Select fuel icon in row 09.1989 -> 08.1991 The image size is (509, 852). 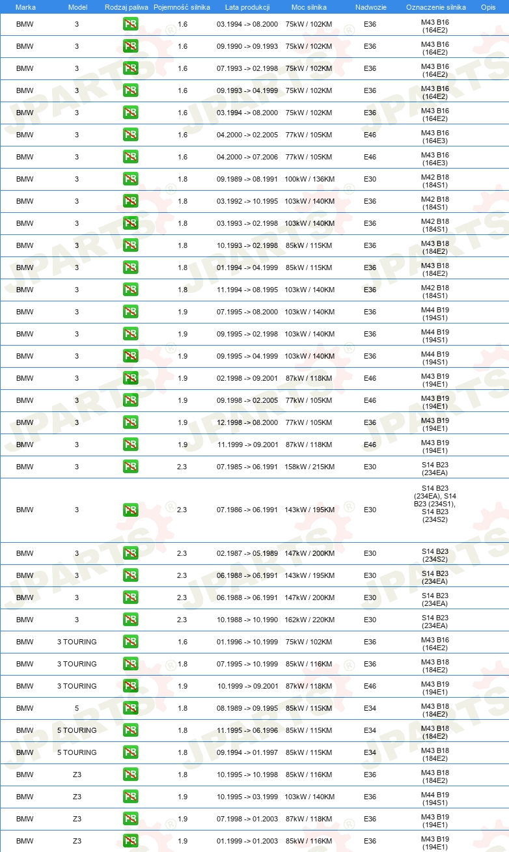(x=130, y=179)
